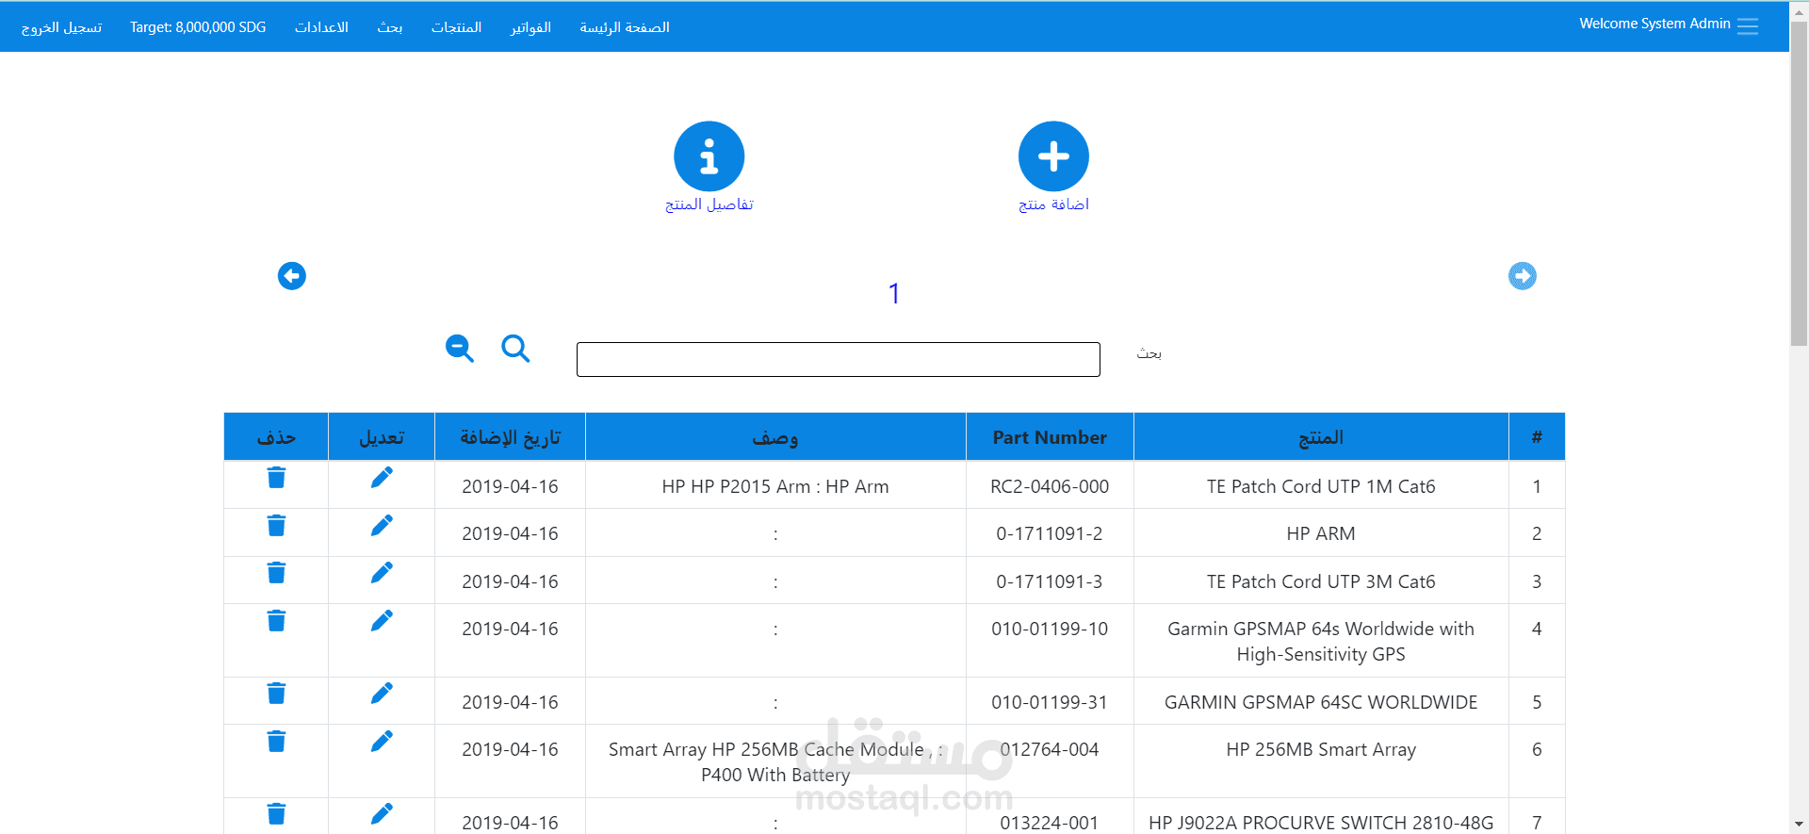This screenshot has width=1809, height=834.
Task: Click the حذف delete column header
Action: [x=276, y=437]
